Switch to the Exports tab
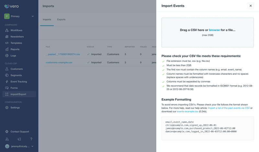The height and width of the screenshot is (152, 259). coord(61,19)
